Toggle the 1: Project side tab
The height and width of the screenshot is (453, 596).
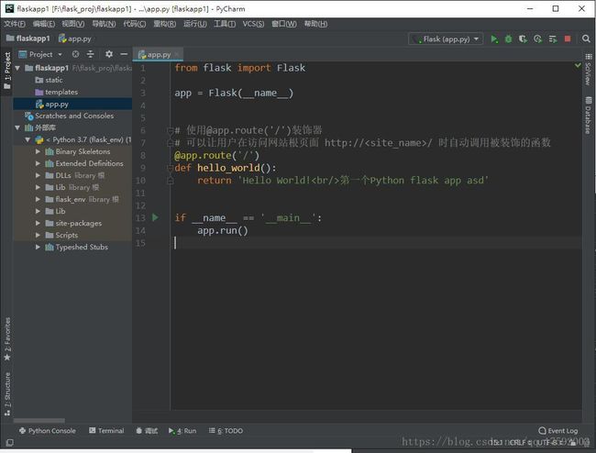tap(6, 71)
